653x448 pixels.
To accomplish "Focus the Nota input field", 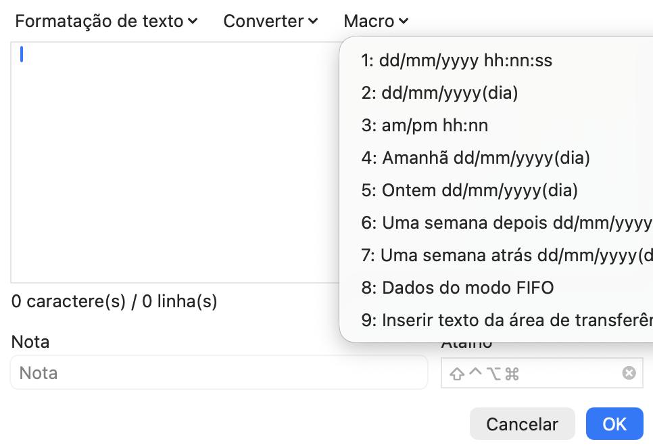I will 219,373.
